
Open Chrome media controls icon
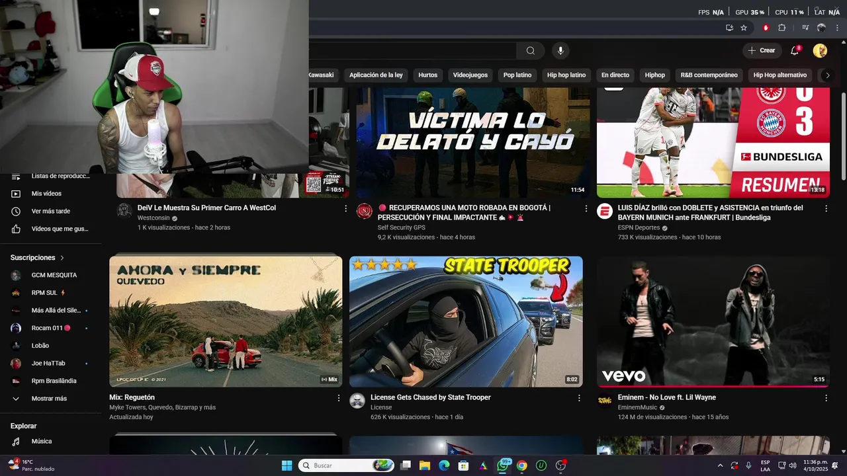point(805,28)
